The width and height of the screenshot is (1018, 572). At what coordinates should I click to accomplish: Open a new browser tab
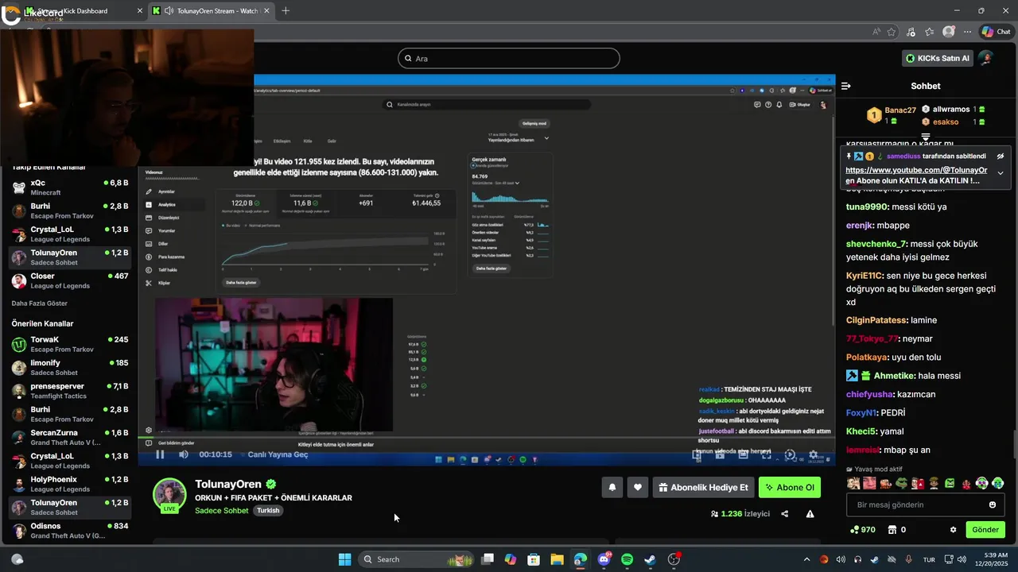tap(286, 11)
